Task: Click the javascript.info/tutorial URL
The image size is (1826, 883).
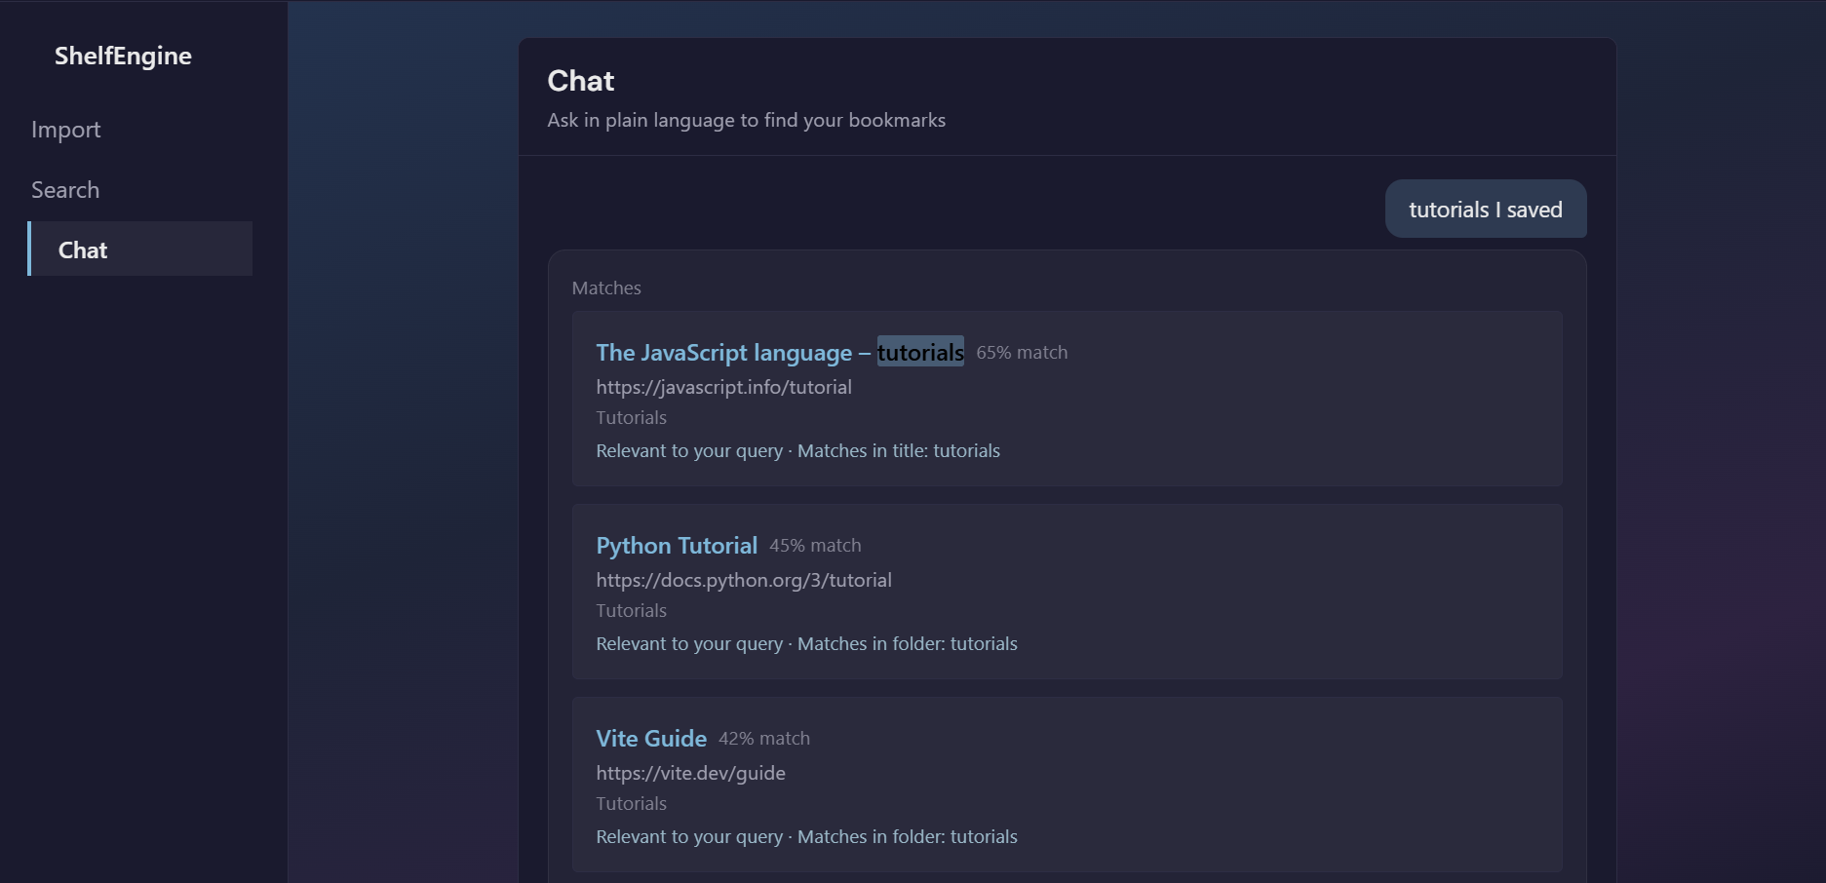Action: pyautogui.click(x=724, y=387)
